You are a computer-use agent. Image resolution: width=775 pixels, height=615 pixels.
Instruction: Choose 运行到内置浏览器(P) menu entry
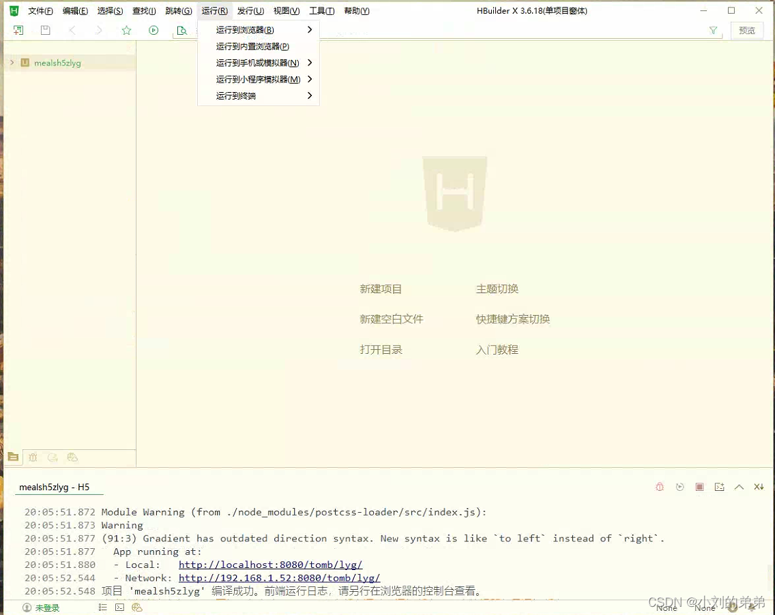[259, 46]
